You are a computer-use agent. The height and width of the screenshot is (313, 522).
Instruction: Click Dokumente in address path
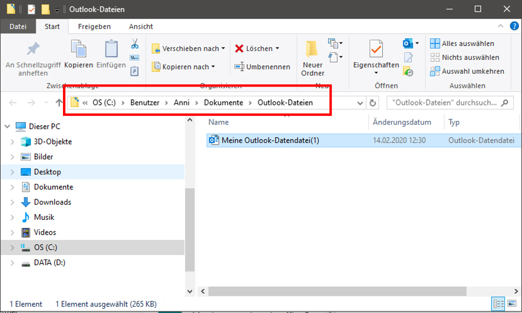click(x=223, y=103)
